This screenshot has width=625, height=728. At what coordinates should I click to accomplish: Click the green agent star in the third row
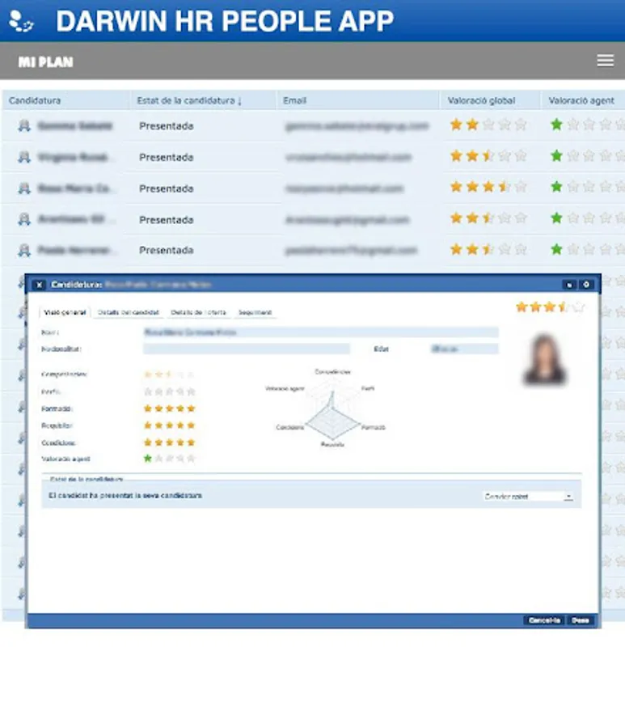pyautogui.click(x=556, y=187)
